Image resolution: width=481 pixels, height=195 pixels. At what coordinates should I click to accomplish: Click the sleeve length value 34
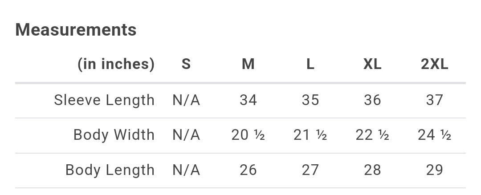[248, 100]
